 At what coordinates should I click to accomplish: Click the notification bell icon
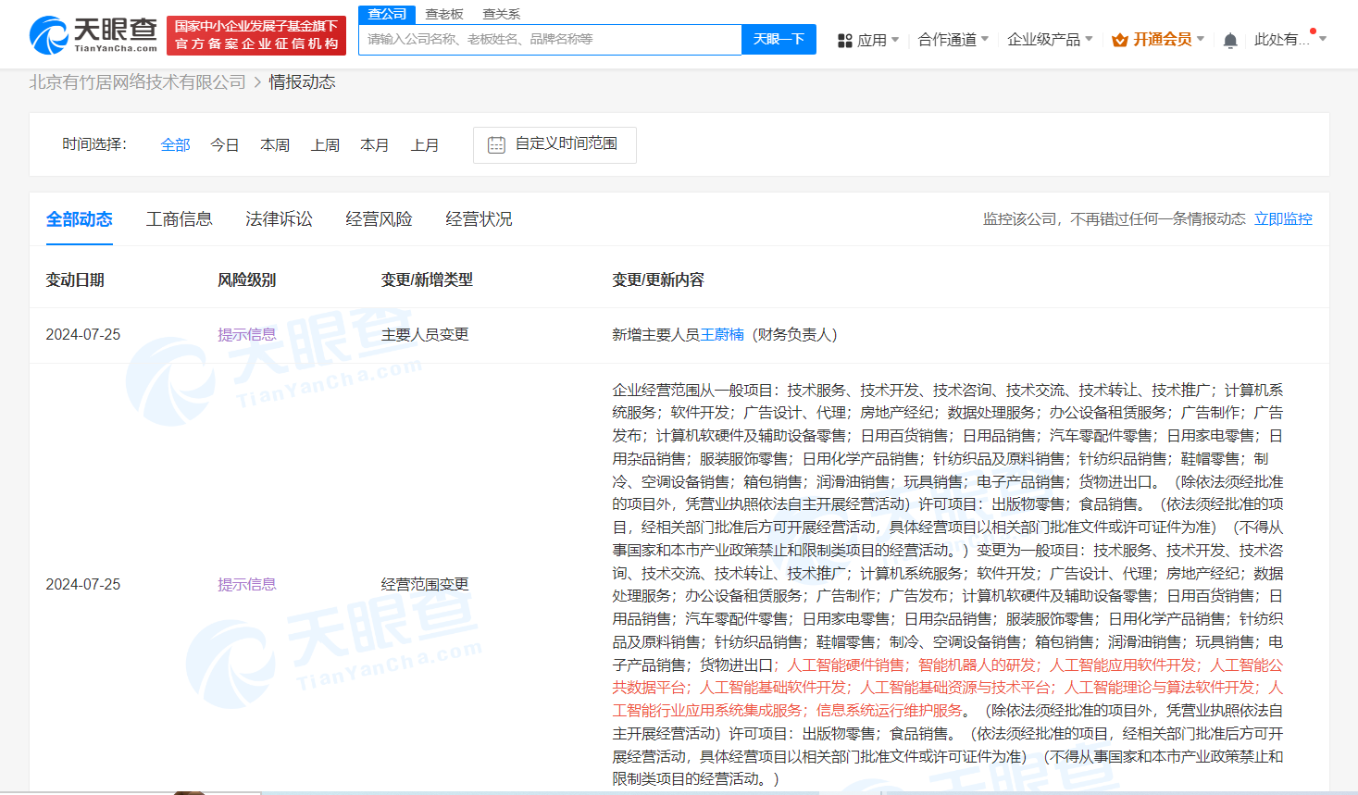click(x=1230, y=40)
